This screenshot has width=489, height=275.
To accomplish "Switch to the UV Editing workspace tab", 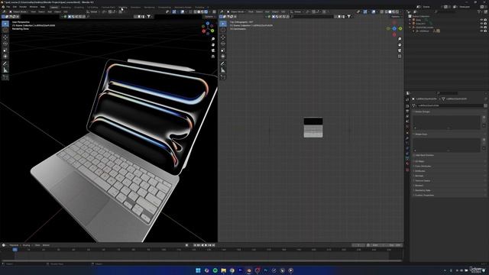I will coord(92,7).
